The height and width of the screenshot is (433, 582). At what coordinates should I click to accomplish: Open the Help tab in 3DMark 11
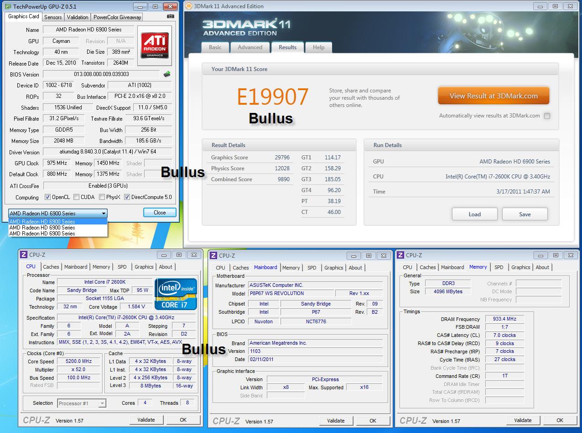[318, 47]
